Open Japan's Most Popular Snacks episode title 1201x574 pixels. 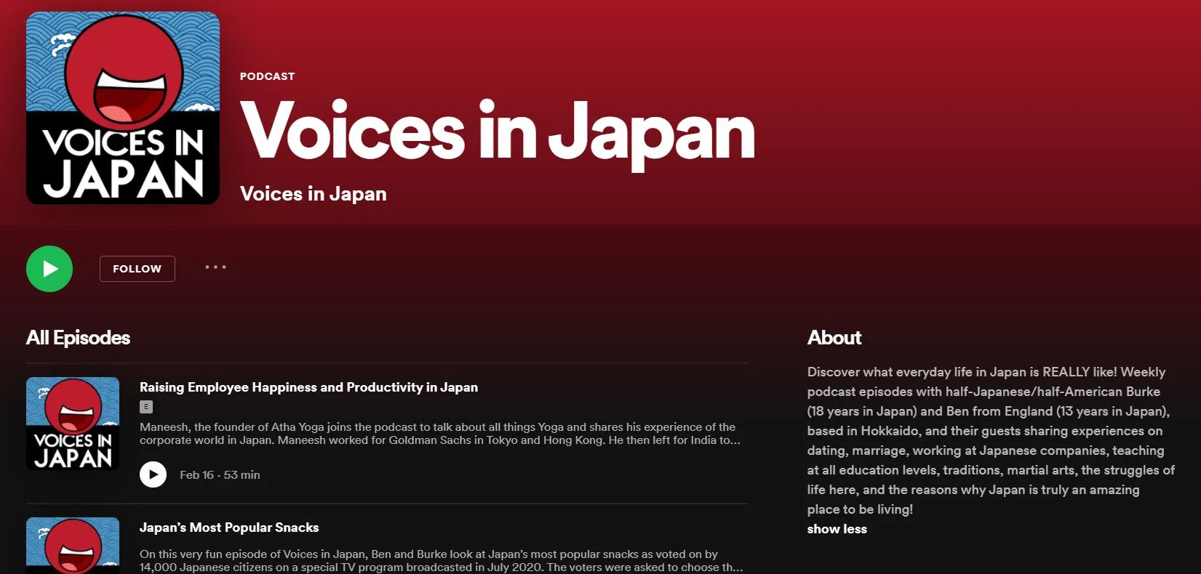[229, 527]
